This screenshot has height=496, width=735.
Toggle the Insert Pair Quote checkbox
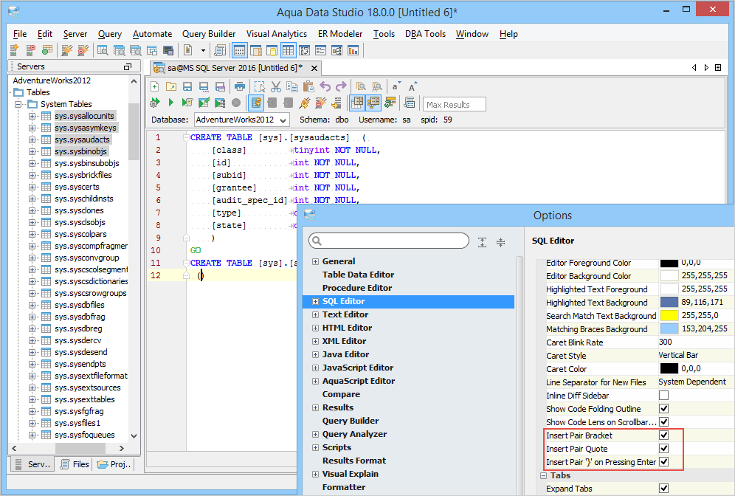pos(663,449)
